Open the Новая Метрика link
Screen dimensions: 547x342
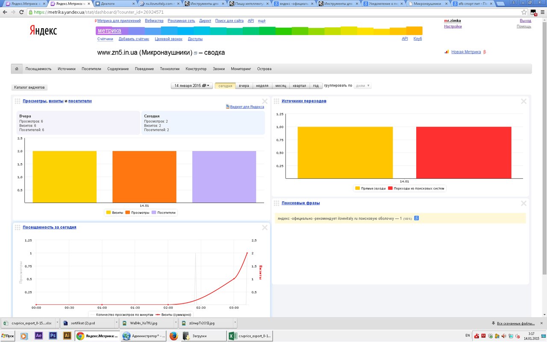click(x=466, y=52)
